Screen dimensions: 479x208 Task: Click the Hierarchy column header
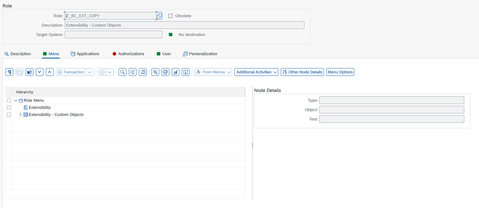click(128, 92)
